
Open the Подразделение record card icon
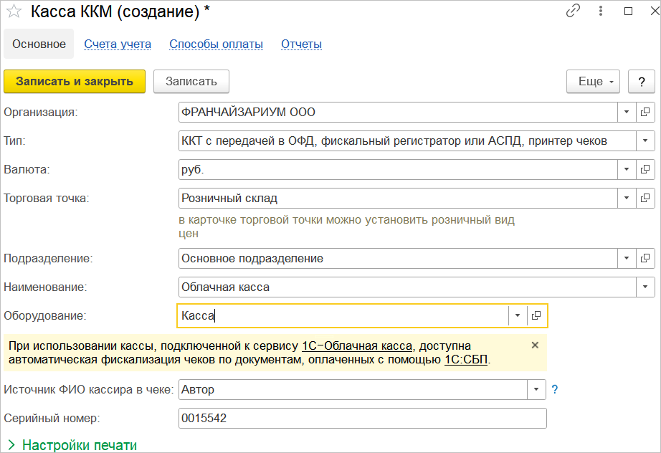pos(645,259)
